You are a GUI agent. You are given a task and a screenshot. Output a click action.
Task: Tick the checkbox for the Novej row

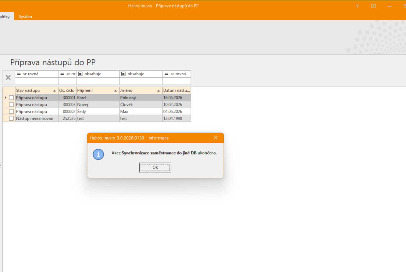pyautogui.click(x=11, y=105)
